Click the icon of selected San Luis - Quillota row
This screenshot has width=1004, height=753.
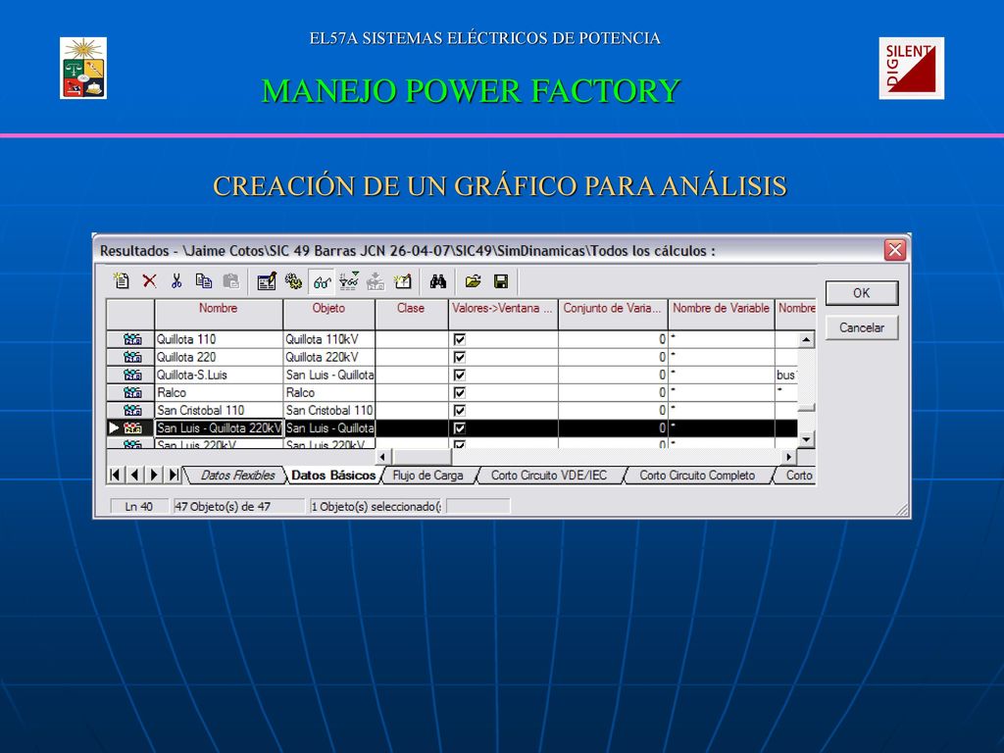[x=132, y=427]
